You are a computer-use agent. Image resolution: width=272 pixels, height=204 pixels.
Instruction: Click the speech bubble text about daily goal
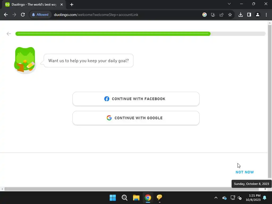[x=88, y=61]
